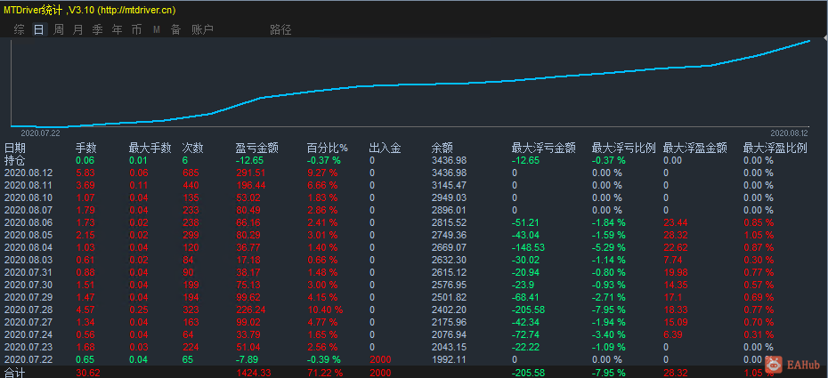Screen dimensions: 828x378
Task: Click the floating loss cell -148.53
Action: [x=528, y=247]
